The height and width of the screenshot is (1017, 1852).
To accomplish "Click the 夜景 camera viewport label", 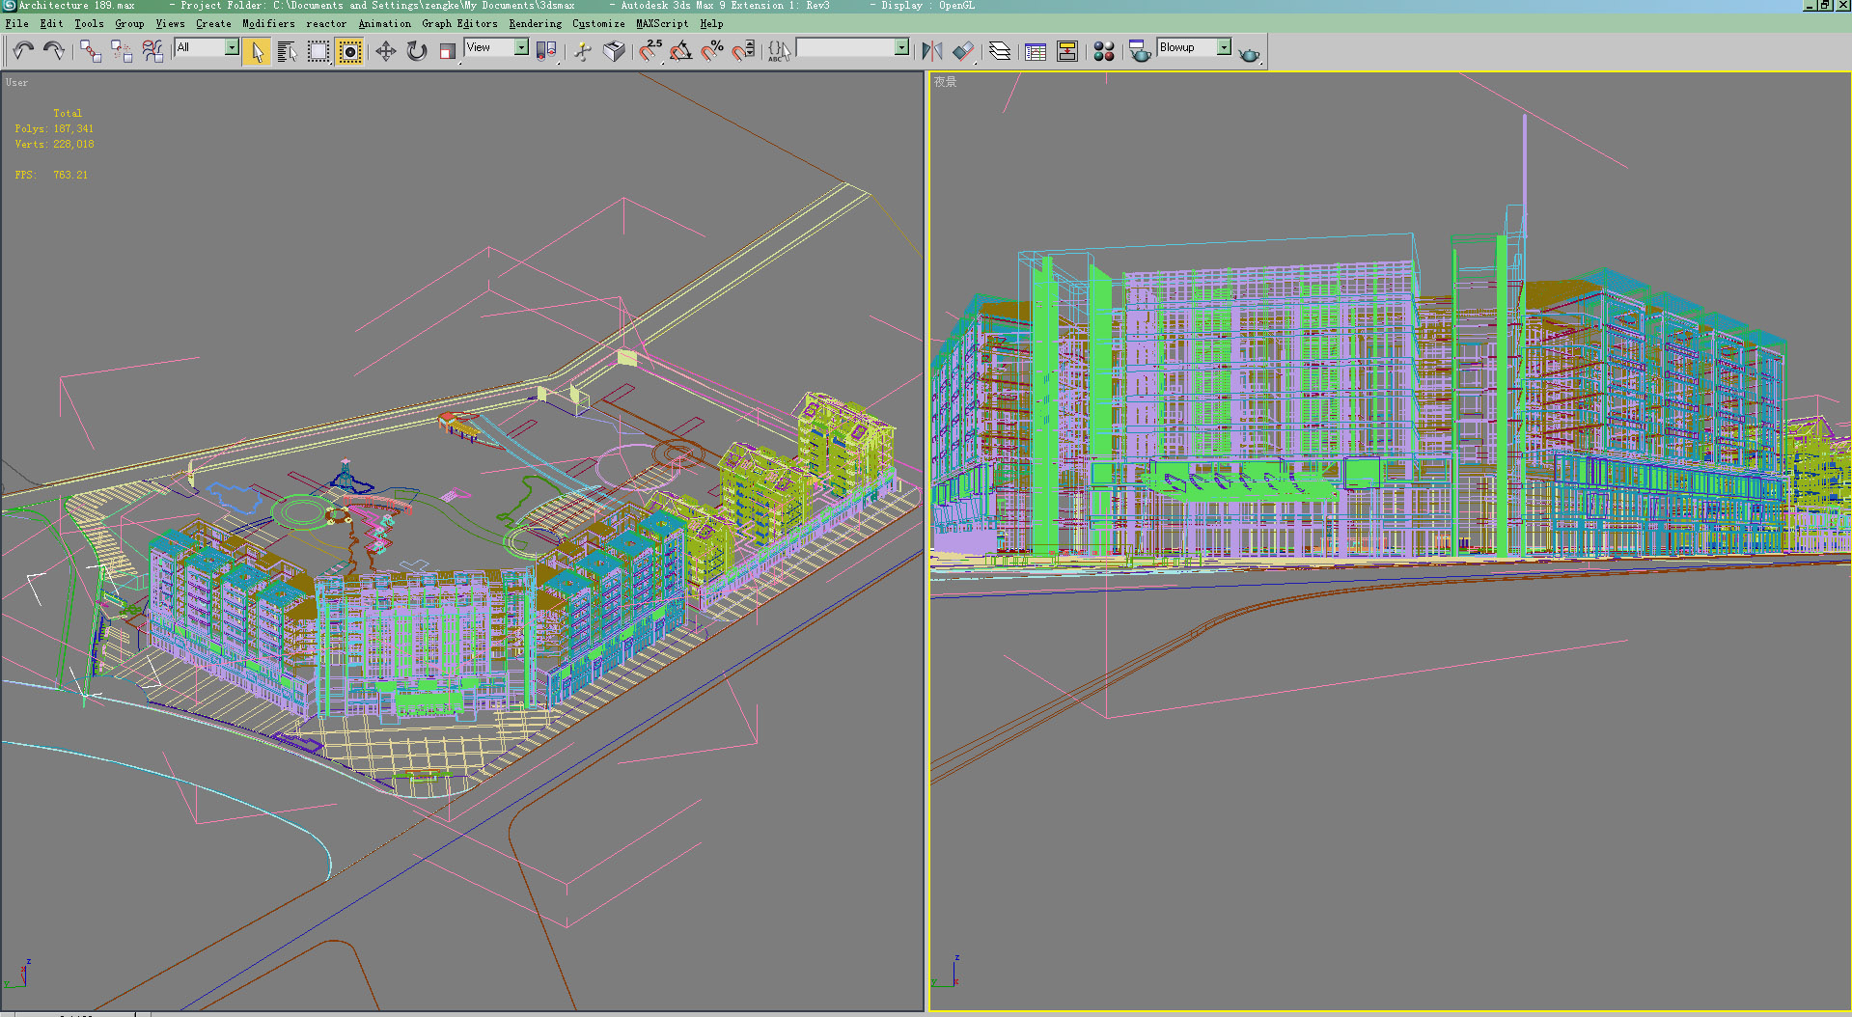I will [x=945, y=82].
